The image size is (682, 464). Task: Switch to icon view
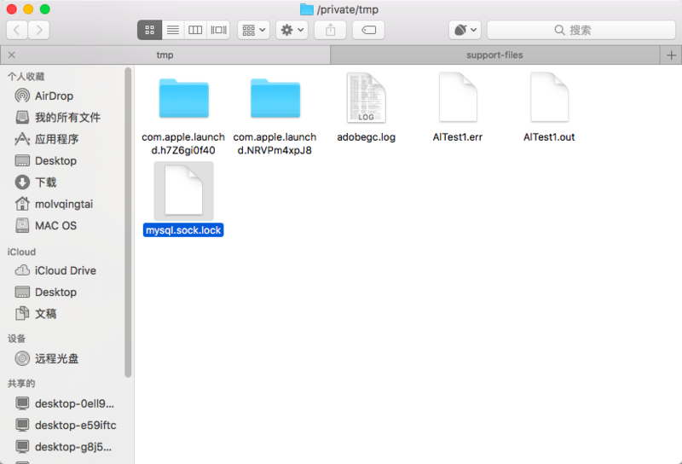(x=150, y=30)
